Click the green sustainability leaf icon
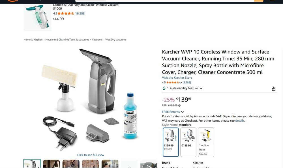Viewport: 283px width, 168px height. [164, 88]
